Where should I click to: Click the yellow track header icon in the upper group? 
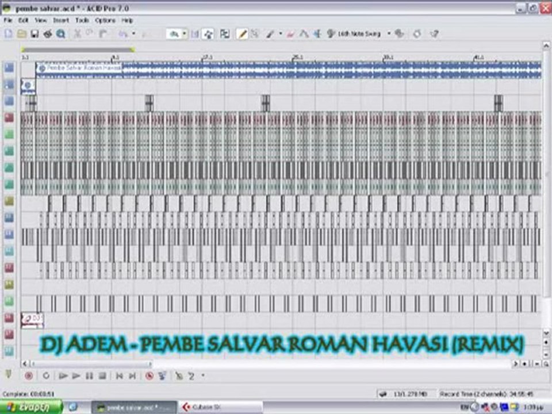(9, 201)
